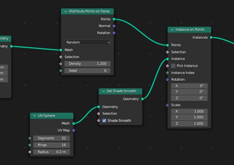Click the Density value field
234x165 pixels.
click(x=87, y=64)
